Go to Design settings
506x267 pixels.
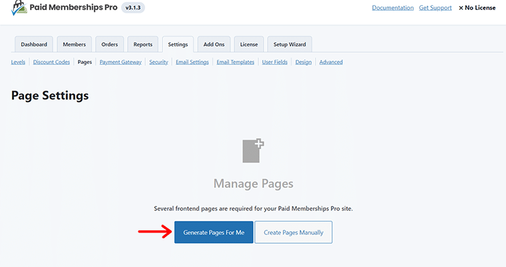tap(304, 62)
